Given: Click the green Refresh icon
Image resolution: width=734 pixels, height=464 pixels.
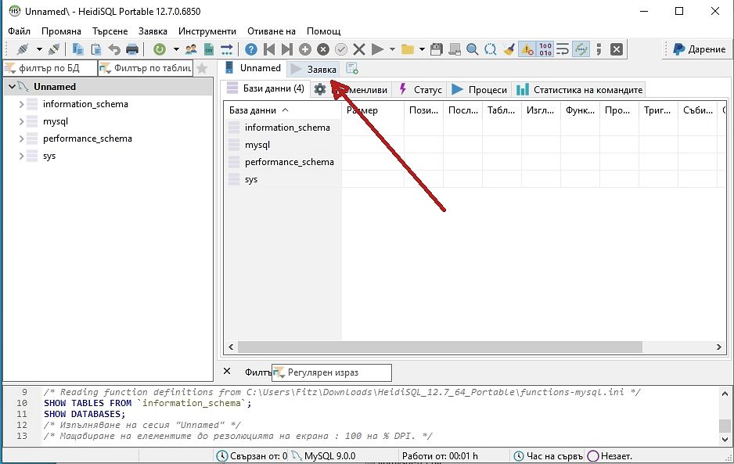Looking at the screenshot, I should [160, 49].
